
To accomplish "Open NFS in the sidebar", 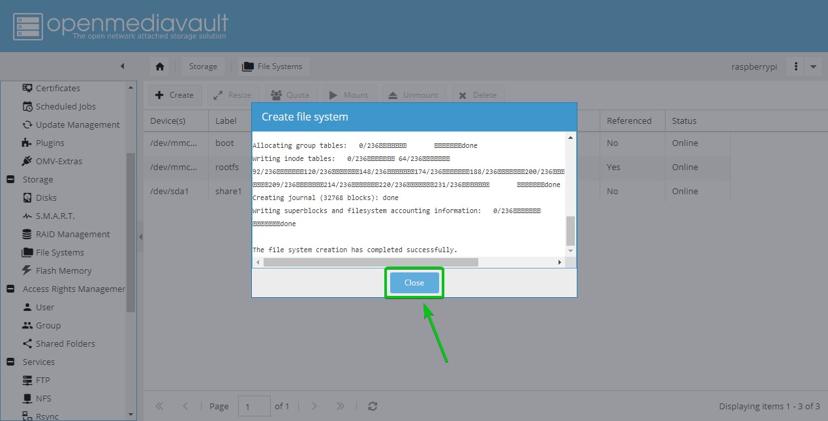I will pos(44,398).
